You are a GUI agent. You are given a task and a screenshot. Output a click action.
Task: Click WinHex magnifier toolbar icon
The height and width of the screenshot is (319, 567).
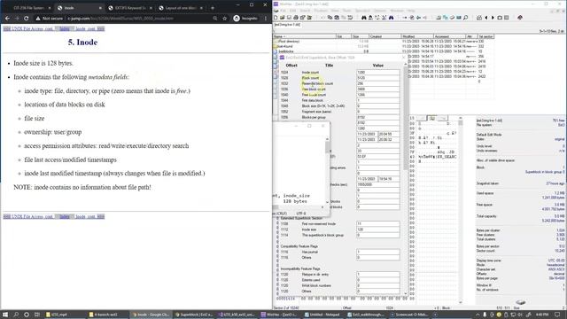click(466, 18)
